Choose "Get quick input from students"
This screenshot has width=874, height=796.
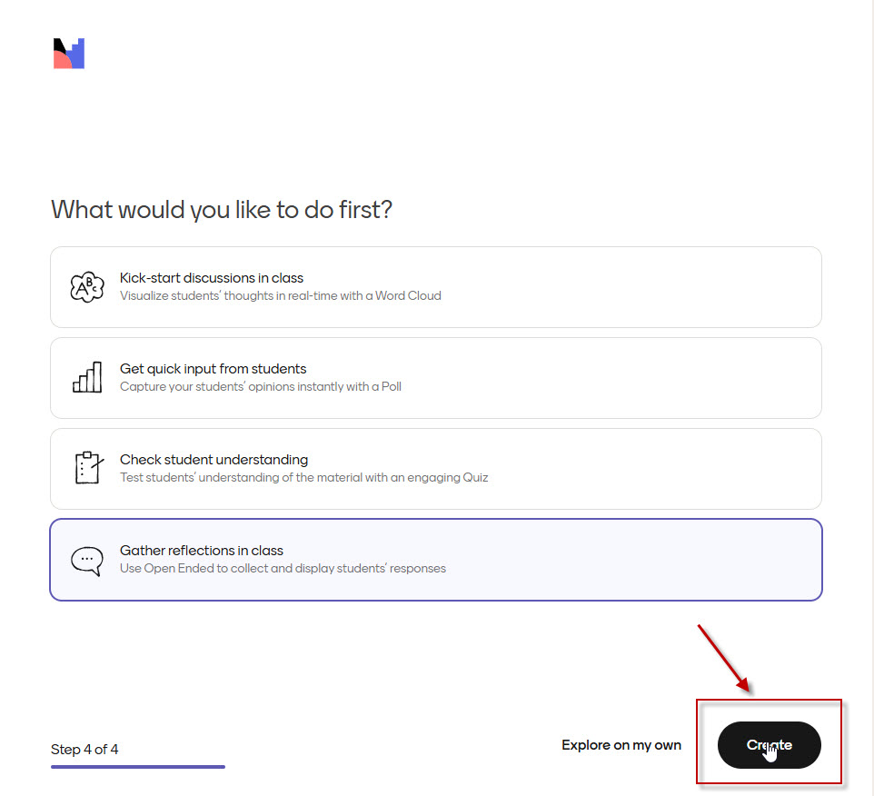214,369
